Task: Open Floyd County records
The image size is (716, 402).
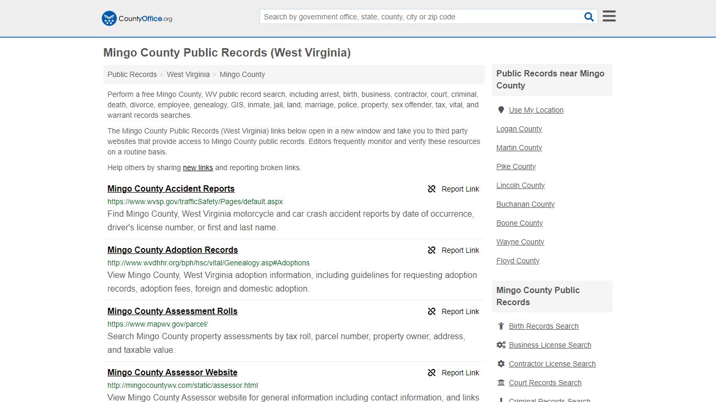Action: pyautogui.click(x=518, y=261)
